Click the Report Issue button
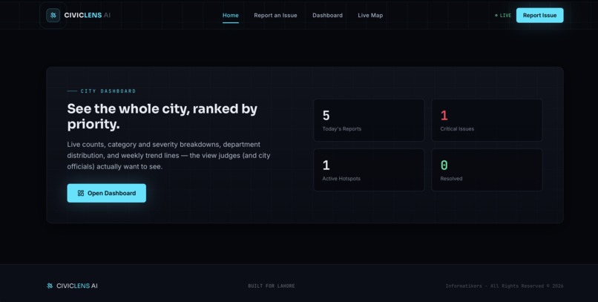598x302 pixels. coord(539,16)
